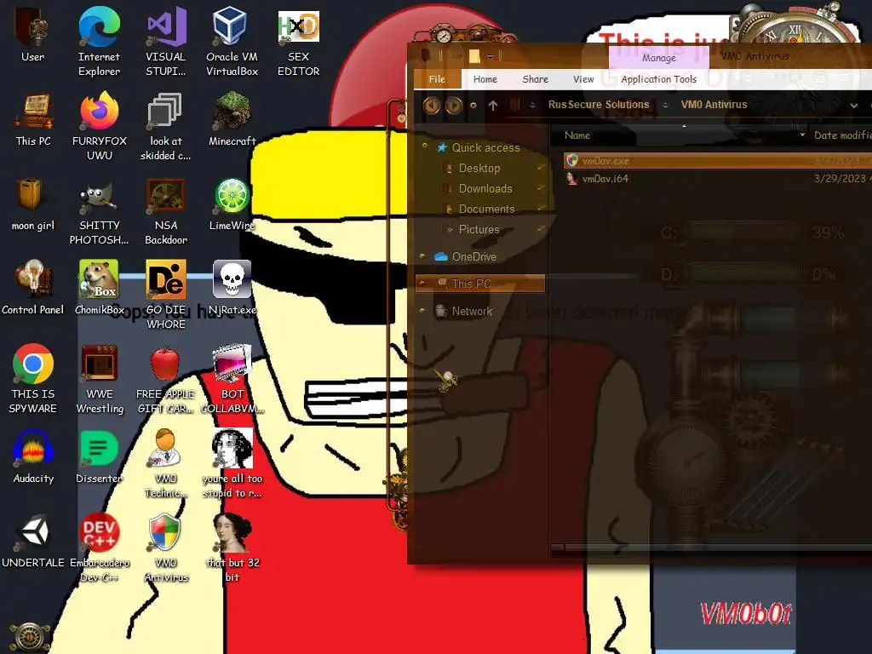This screenshot has width=872, height=654.
Task: Select the BOT COLLABVM... desktop icon
Action: pos(232,379)
